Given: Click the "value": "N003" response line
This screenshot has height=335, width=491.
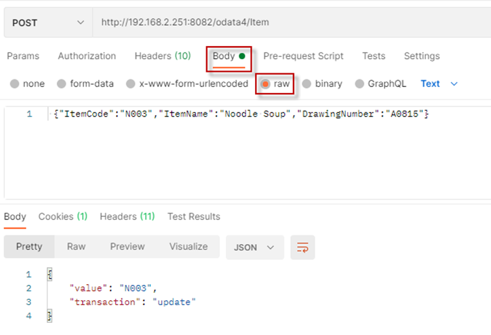Looking at the screenshot, I should 113,288.
